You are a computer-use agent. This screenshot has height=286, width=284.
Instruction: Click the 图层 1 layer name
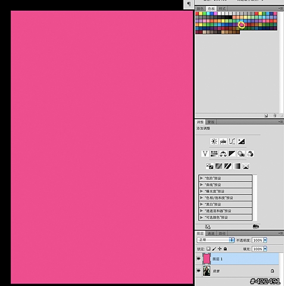[x=217, y=259]
